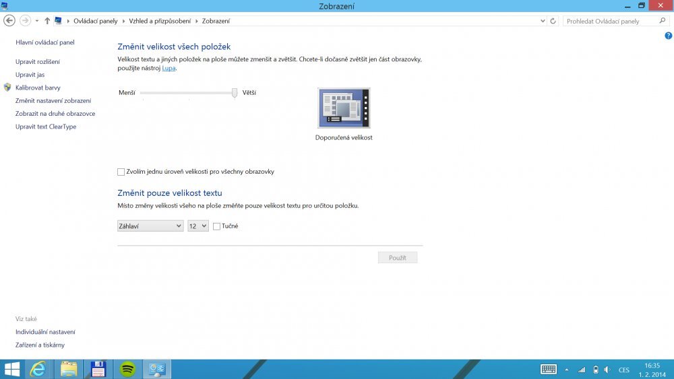
Task: Open Zařízení a tiskárny link
Action: pyautogui.click(x=40, y=345)
